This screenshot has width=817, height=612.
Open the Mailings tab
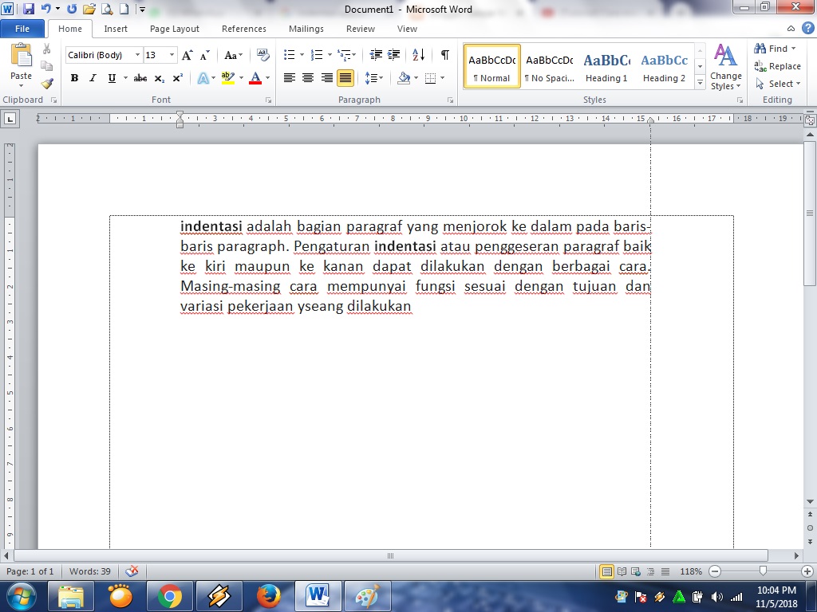(306, 29)
